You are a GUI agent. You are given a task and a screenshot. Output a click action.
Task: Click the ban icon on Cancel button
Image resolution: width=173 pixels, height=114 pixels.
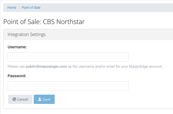click(x=14, y=99)
